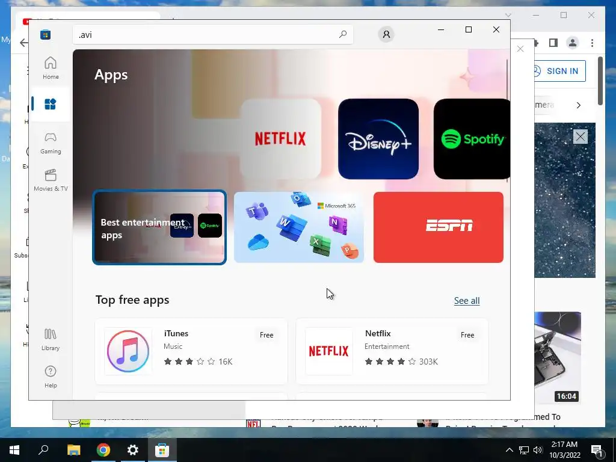Click the Free button for iTunes

(266, 335)
